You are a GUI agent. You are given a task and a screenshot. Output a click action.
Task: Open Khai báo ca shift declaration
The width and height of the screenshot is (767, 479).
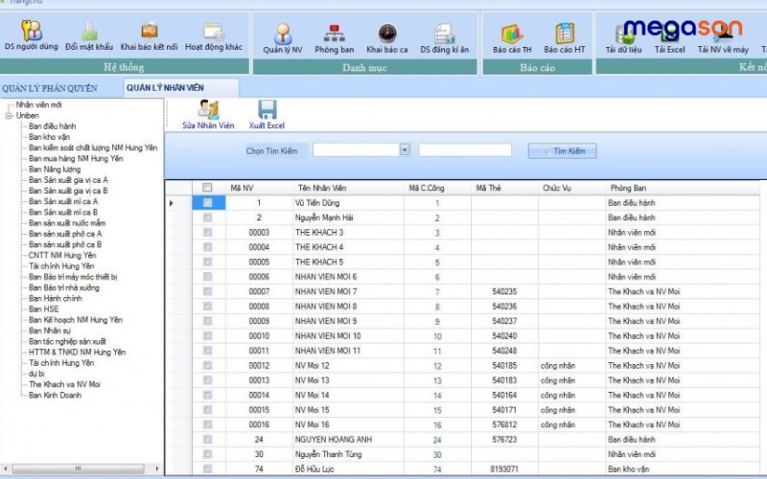pyautogui.click(x=386, y=35)
